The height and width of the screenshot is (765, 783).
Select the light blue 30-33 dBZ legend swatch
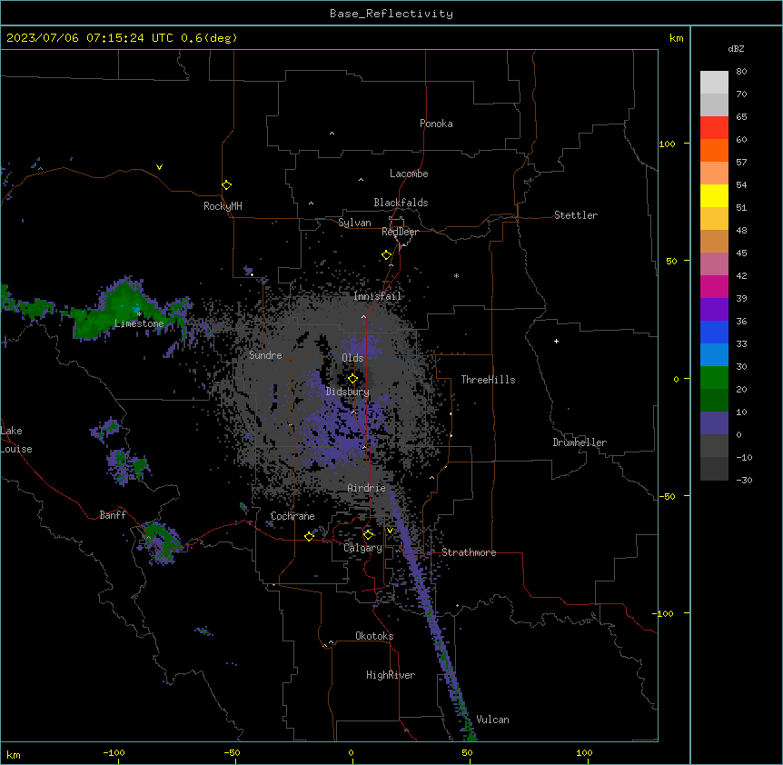714,355
